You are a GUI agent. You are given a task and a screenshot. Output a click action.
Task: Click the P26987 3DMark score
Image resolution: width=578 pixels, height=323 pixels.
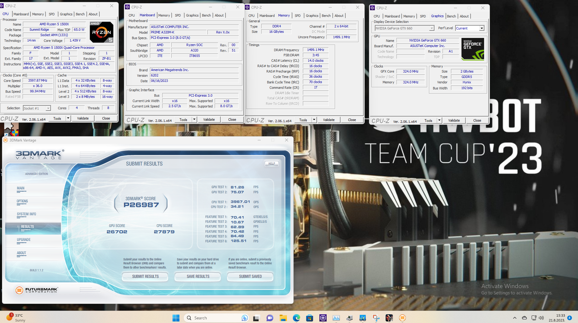141,205
